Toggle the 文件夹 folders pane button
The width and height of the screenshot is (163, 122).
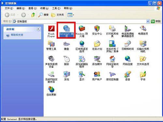[x=57, y=15]
